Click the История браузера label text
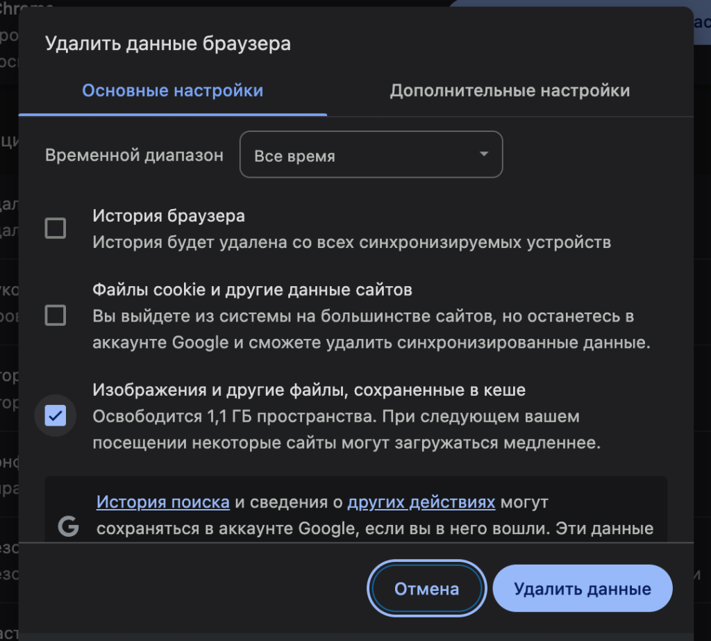The height and width of the screenshot is (641, 711). click(x=169, y=216)
